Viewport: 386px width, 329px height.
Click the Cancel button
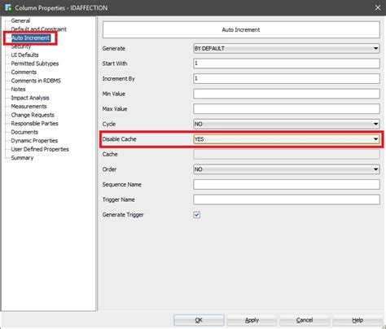(x=305, y=320)
